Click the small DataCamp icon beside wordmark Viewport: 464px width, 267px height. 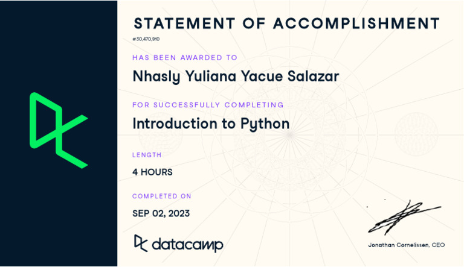[140, 242]
